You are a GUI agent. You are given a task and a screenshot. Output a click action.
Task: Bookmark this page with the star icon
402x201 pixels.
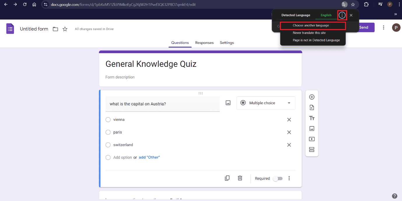(x=353, y=4)
